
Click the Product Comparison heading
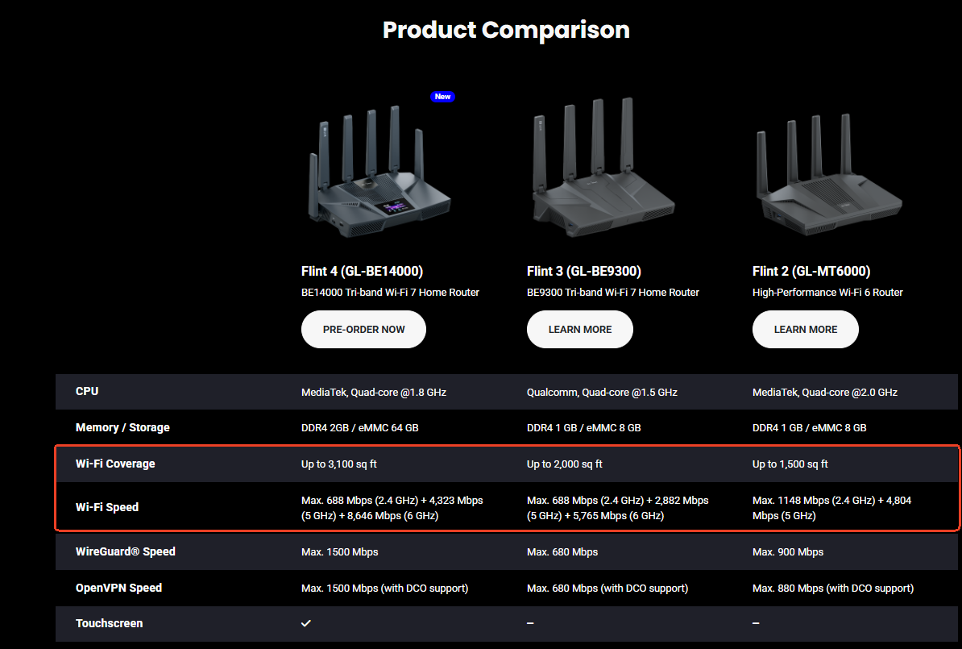[x=506, y=30]
